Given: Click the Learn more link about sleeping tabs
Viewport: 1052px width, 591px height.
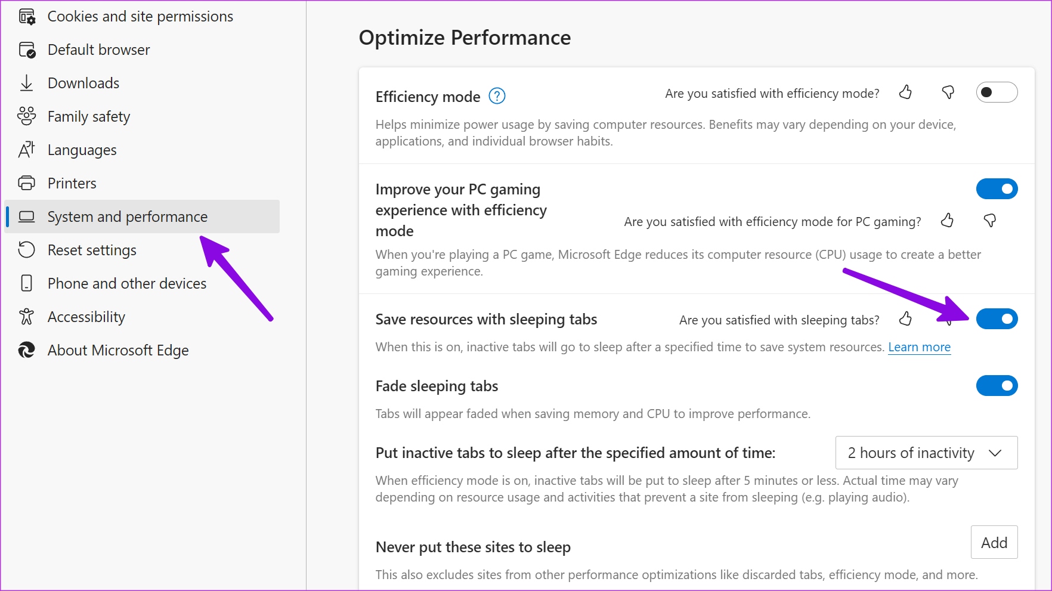Looking at the screenshot, I should coord(919,346).
